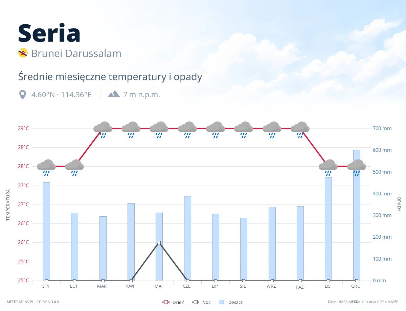Click the STY night temperature point

[x=46, y=281]
